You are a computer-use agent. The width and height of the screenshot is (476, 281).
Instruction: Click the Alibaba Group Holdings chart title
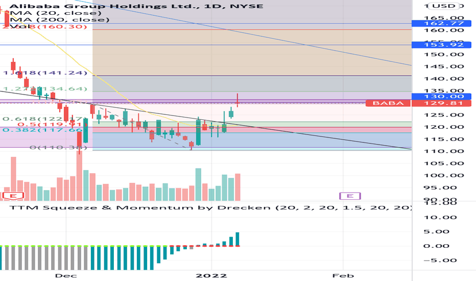coord(136,6)
